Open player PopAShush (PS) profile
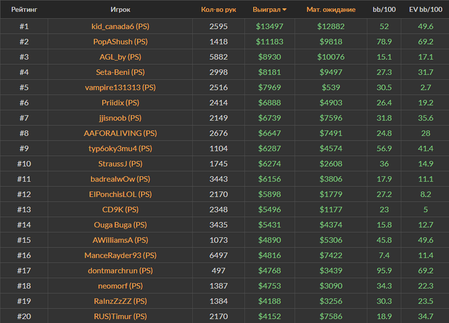 click(x=120, y=42)
